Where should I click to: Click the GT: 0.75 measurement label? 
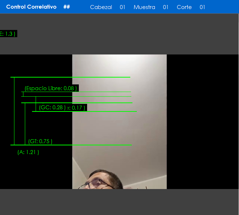tap(40, 141)
